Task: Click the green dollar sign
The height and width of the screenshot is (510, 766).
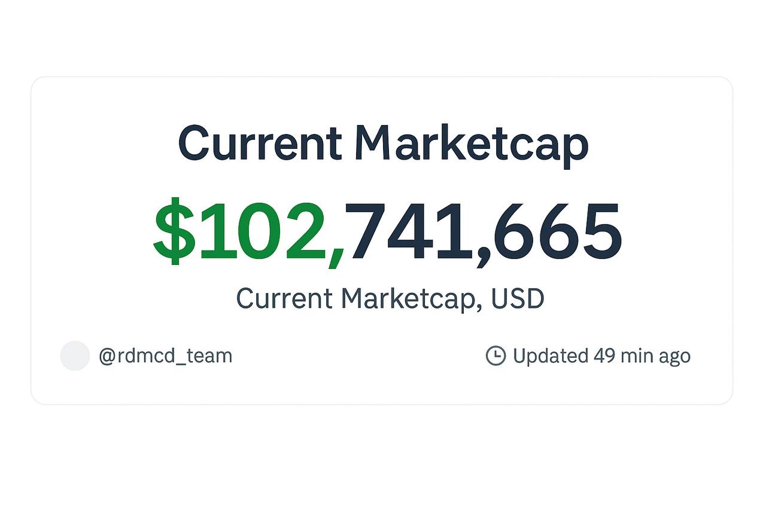Action: coord(175,231)
